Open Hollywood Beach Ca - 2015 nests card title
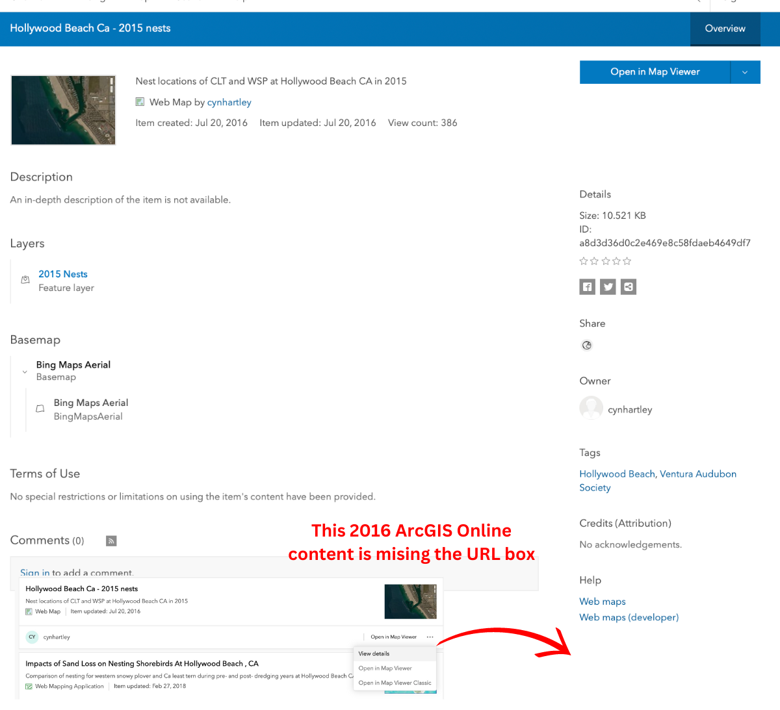Screen dimensions: 780x710 [x=81, y=589]
